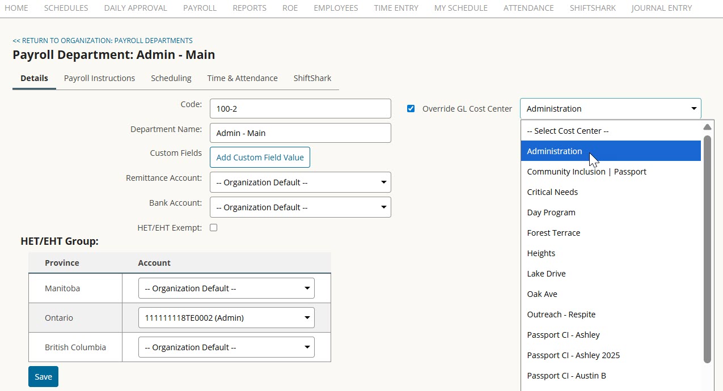Select Passport CI - Ashley option
Viewport: 723px width, 391px height.
(x=611, y=335)
